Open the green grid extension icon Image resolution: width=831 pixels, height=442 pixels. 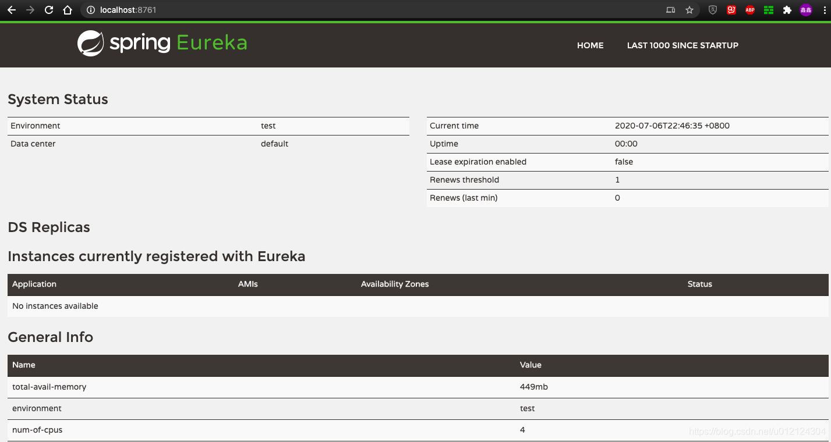769,10
